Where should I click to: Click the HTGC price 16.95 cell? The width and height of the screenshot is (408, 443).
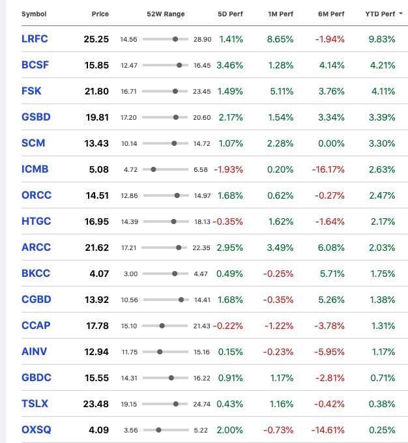click(96, 221)
